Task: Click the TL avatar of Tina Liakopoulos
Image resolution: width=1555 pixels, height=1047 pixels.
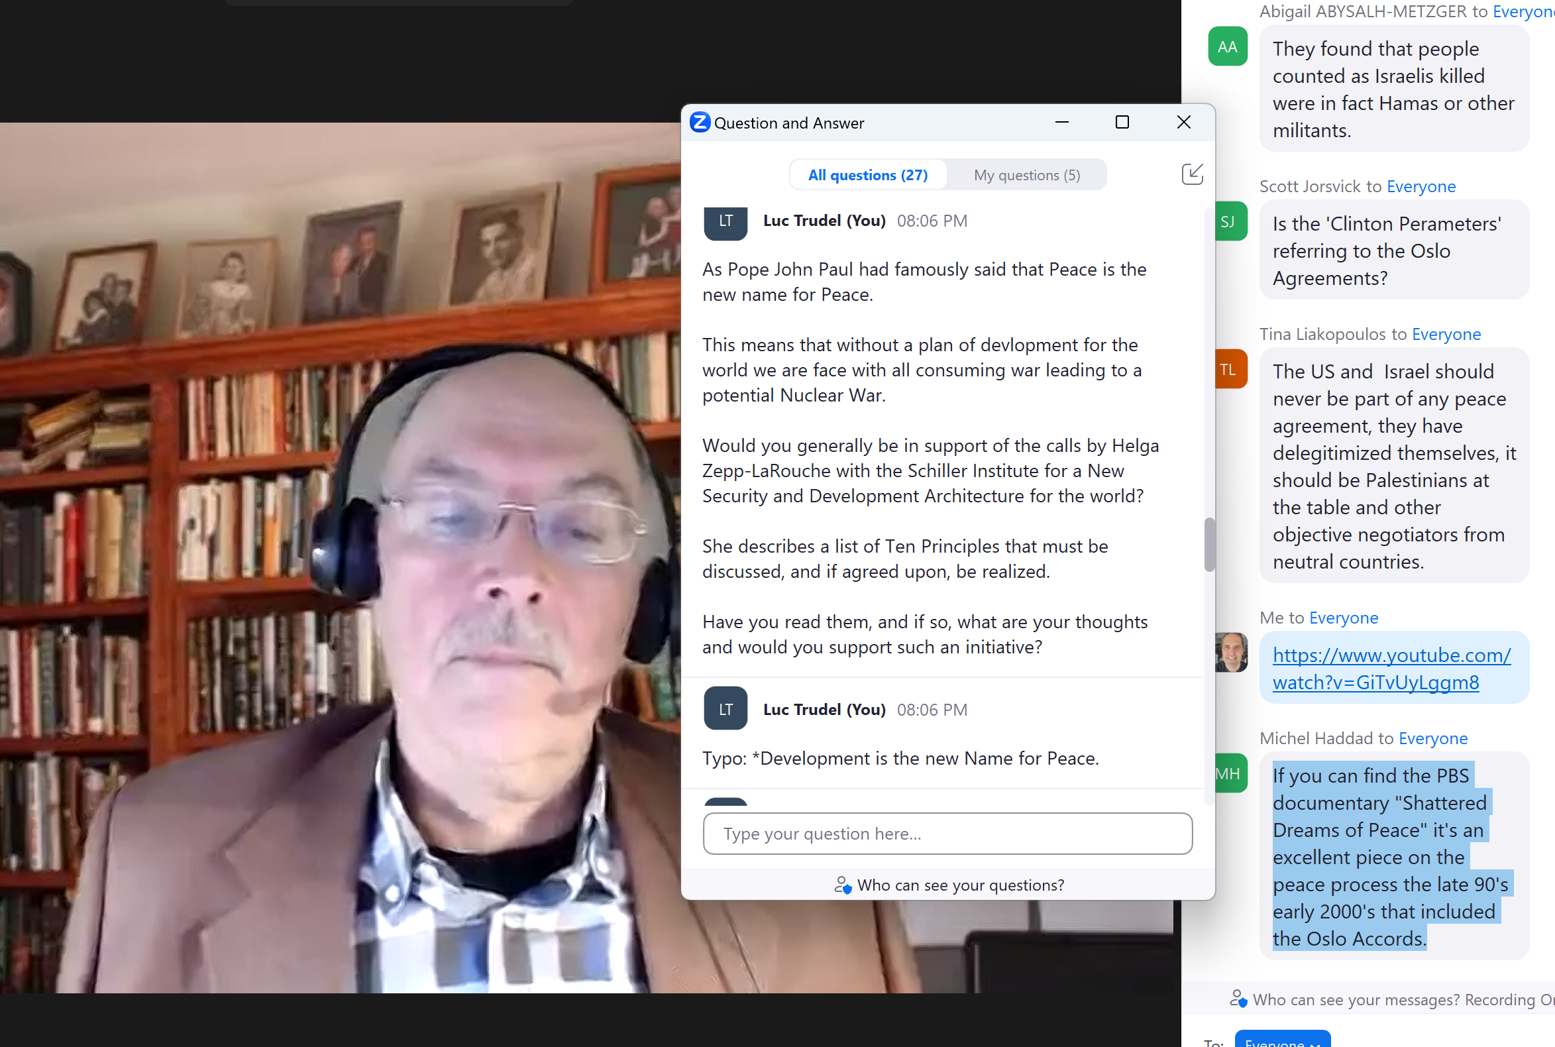Action: 1230,369
